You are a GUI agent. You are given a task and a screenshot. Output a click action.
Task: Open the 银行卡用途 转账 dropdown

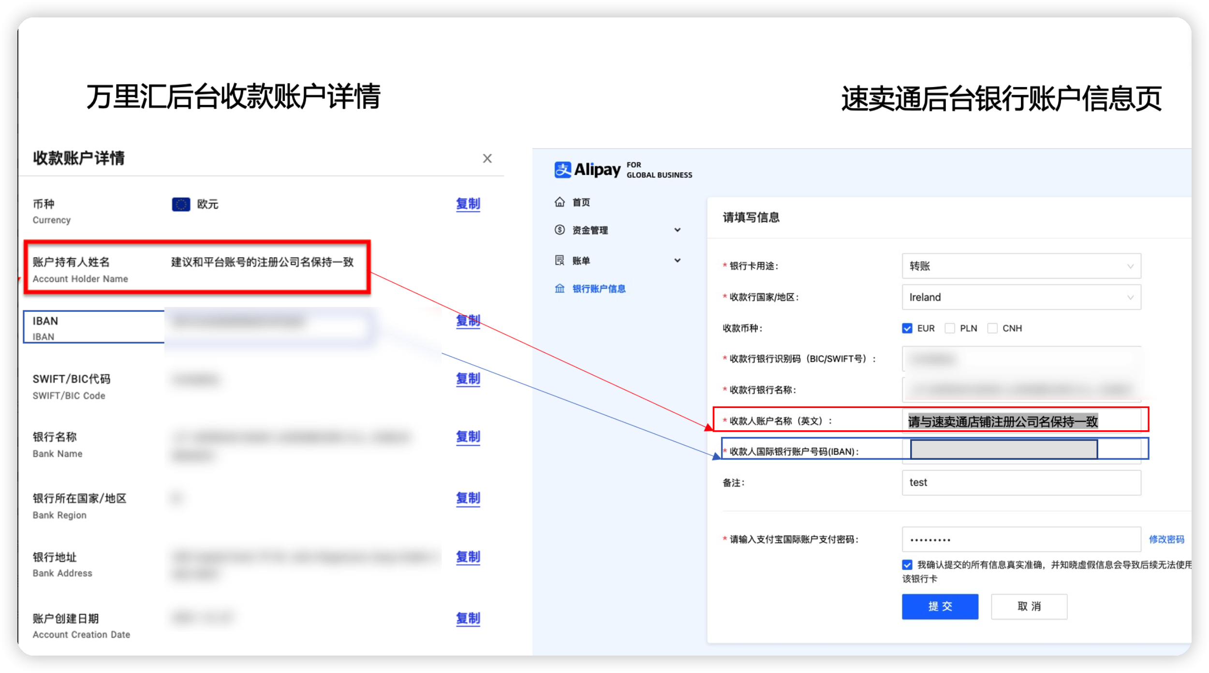point(1020,265)
